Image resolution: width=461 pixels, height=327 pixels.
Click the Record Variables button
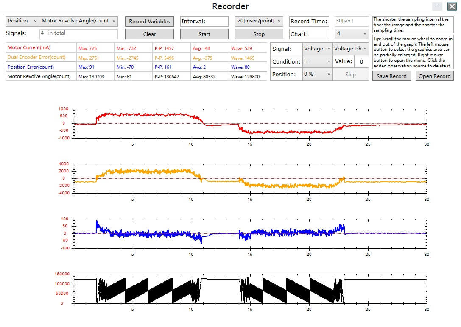pos(149,21)
